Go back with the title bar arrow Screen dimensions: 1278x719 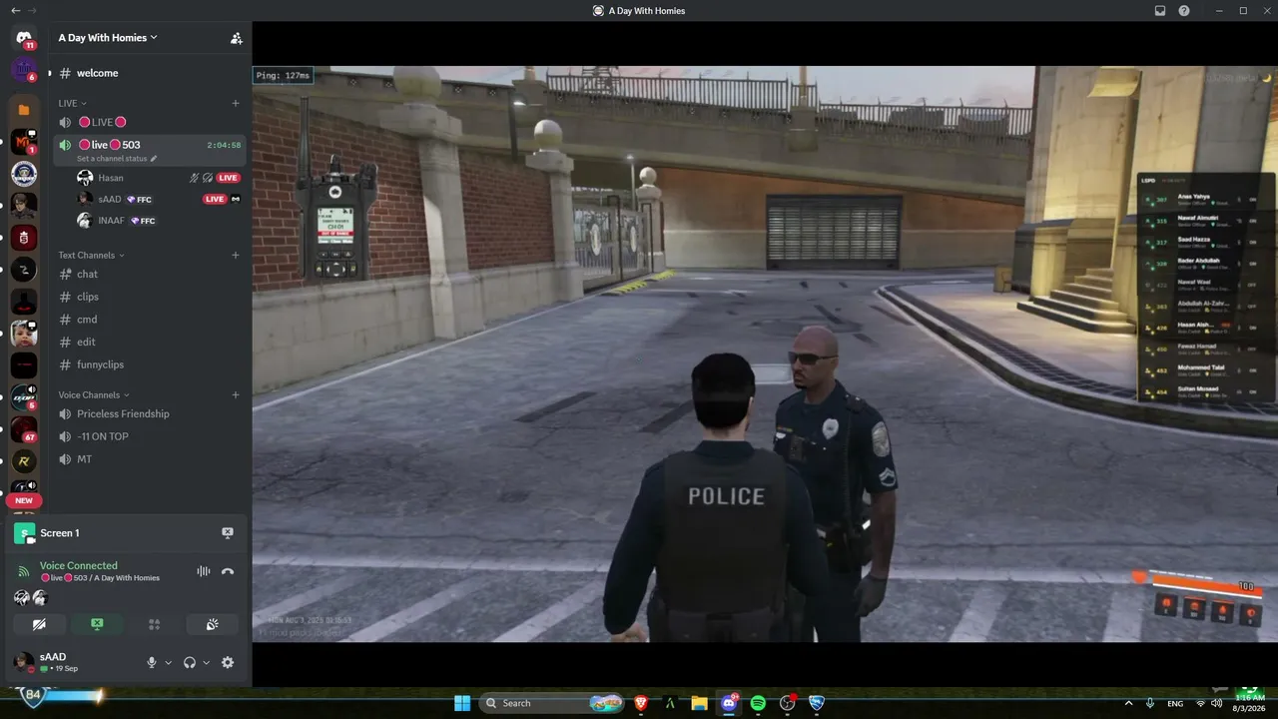pyautogui.click(x=15, y=11)
